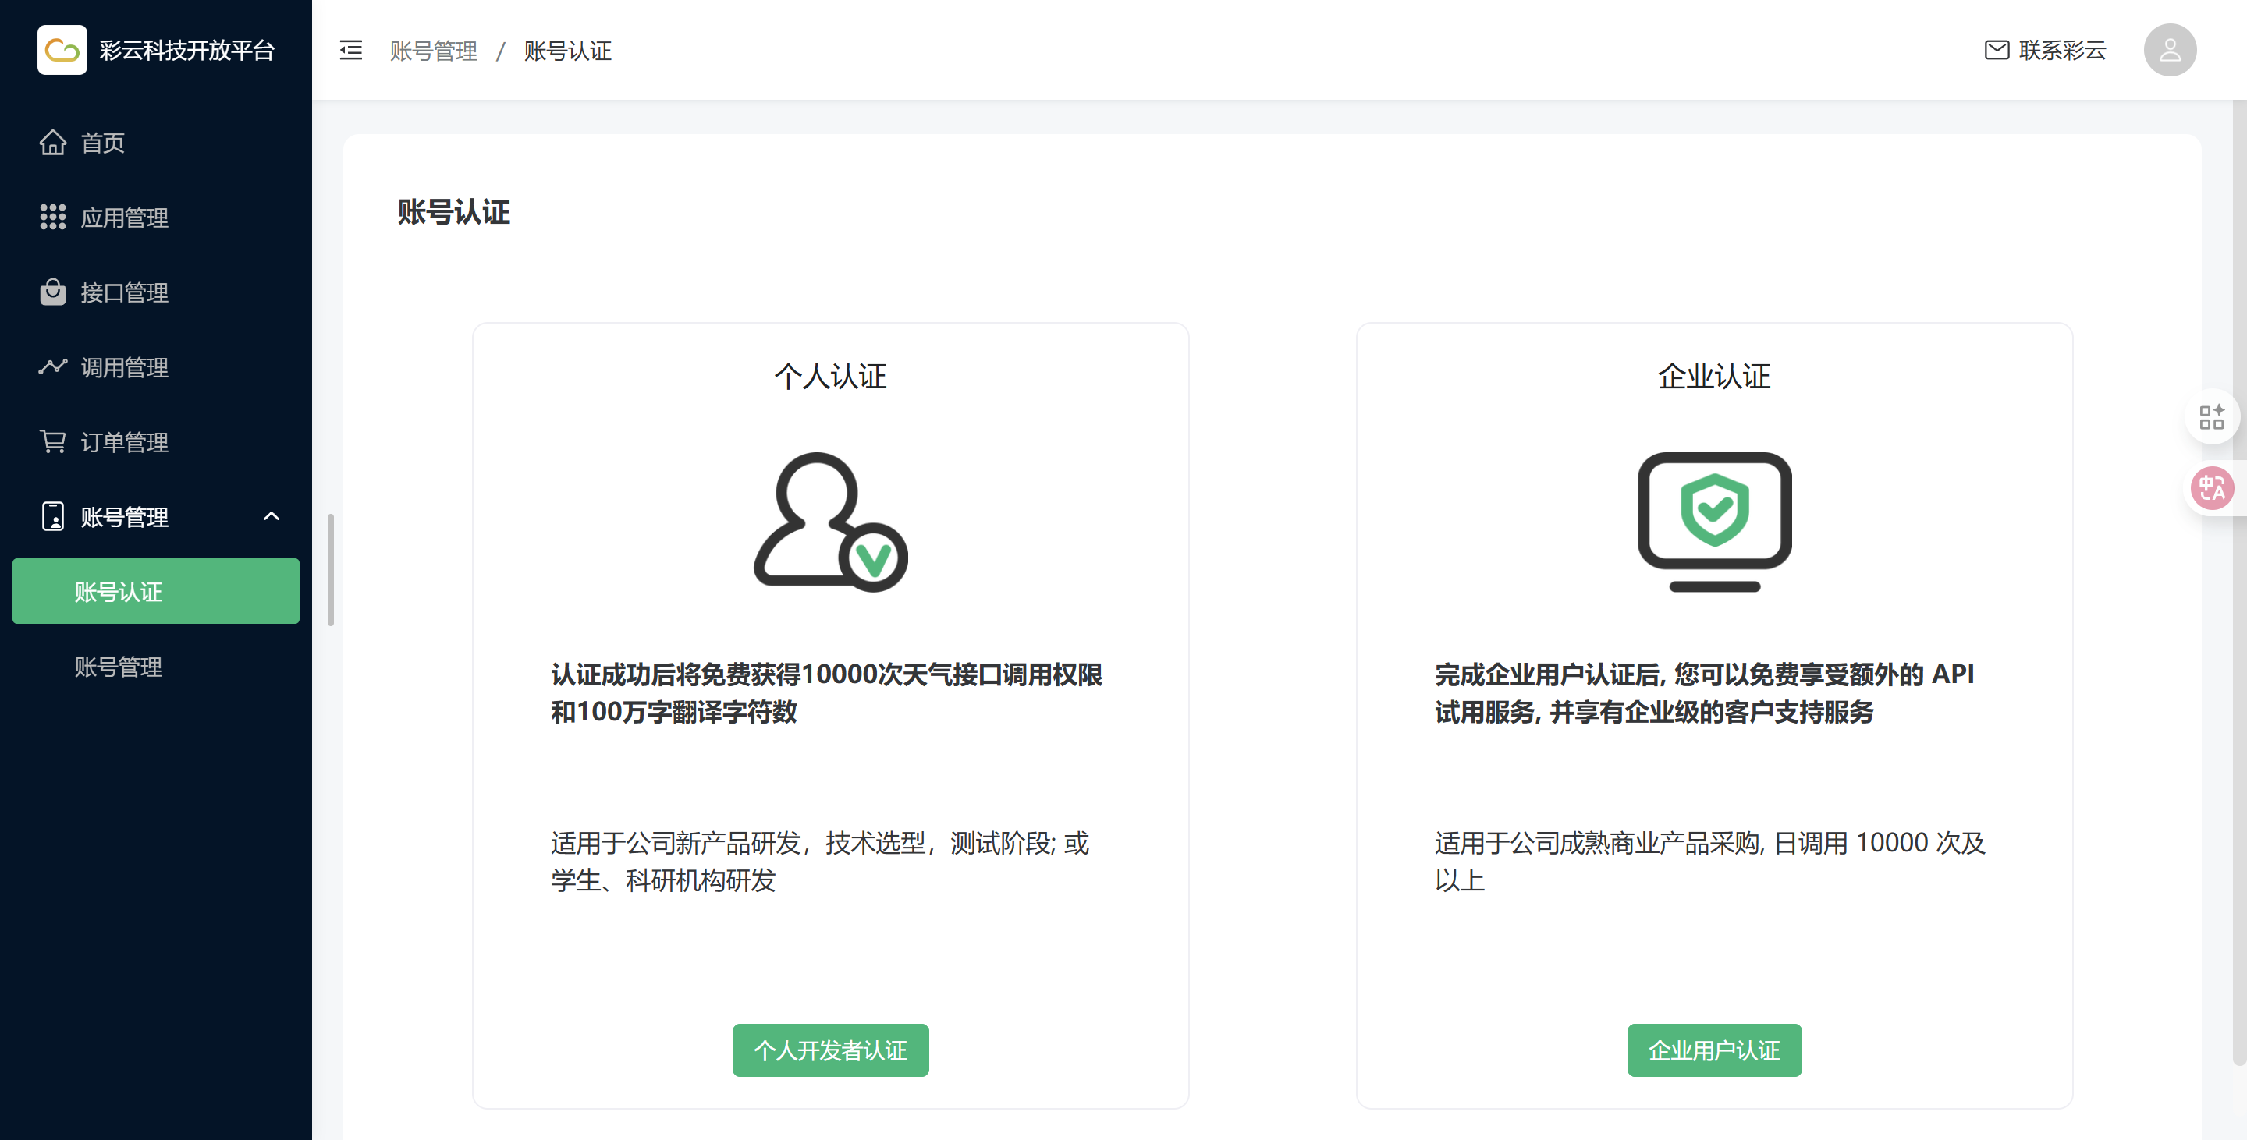Select the 账号认证 sidebar submenu item
2247x1140 pixels.
click(x=155, y=591)
